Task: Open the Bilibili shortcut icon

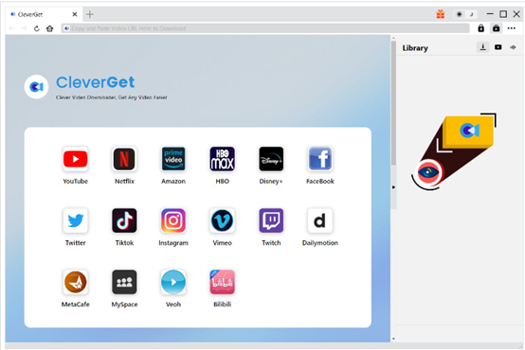Action: (x=222, y=282)
